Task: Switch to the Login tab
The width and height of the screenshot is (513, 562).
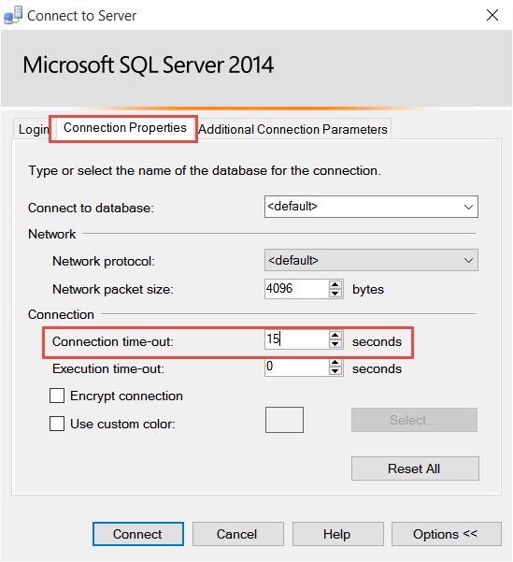Action: tap(33, 129)
